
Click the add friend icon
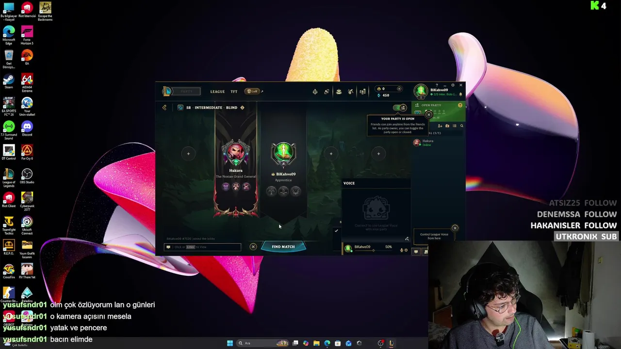[x=440, y=126]
